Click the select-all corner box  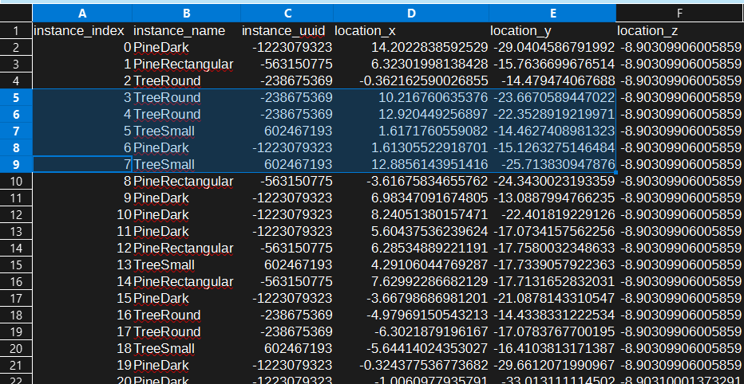click(15, 14)
